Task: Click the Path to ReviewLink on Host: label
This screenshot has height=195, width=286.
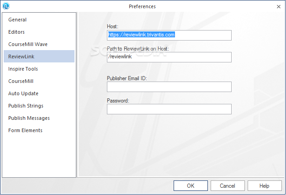Action: pyautogui.click(x=138, y=49)
